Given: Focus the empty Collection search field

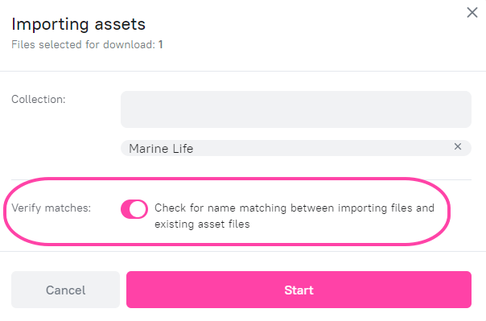Looking at the screenshot, I should (x=296, y=109).
